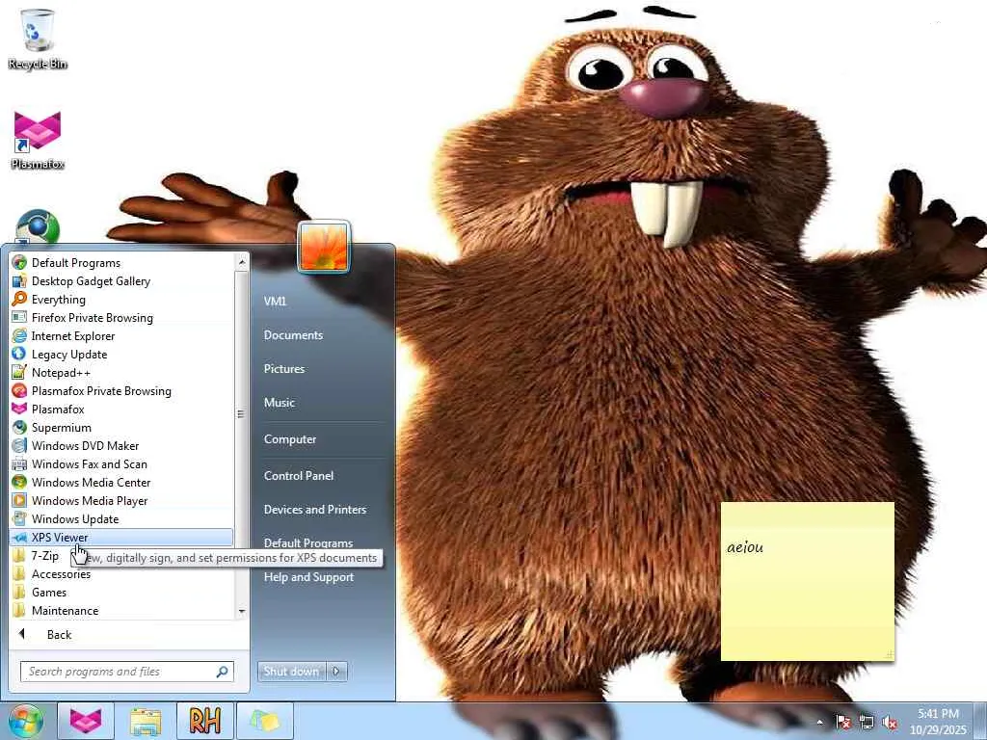Click the user account picture
The height and width of the screenshot is (740, 987).
click(324, 246)
